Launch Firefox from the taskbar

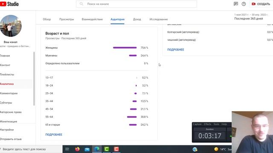pos(77,149)
